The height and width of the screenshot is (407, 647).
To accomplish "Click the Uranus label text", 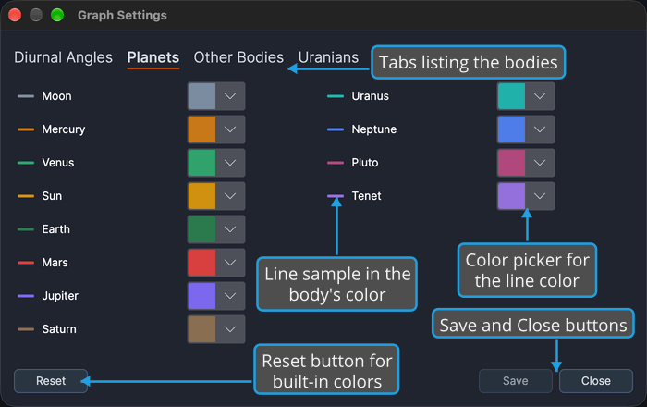I will 370,96.
